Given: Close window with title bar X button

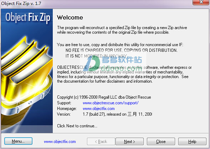Looking at the screenshot, I should tap(201, 2).
